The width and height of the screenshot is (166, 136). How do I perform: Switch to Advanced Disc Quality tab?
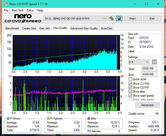[84, 28]
